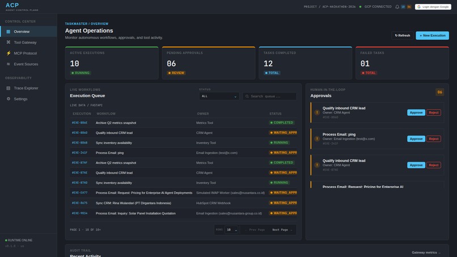The image size is (457, 257).
Task: Click the Overview grid icon in sidebar
Action: pos(8,32)
